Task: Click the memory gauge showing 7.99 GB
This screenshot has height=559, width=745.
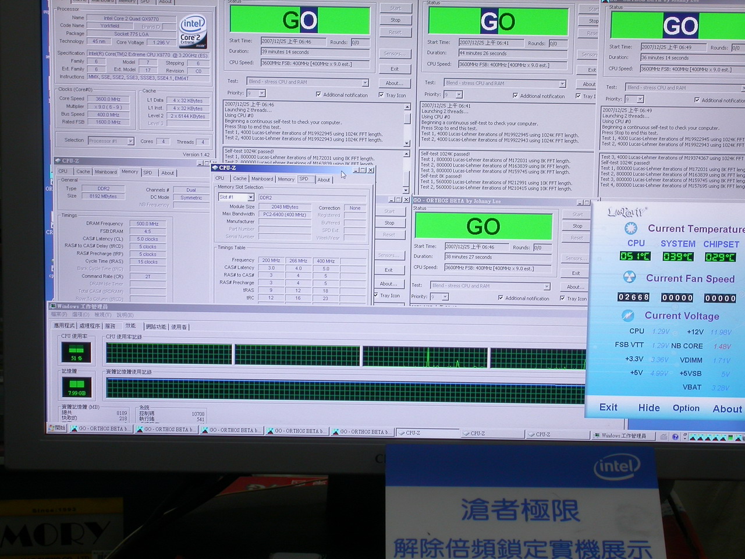Action: pyautogui.click(x=76, y=387)
